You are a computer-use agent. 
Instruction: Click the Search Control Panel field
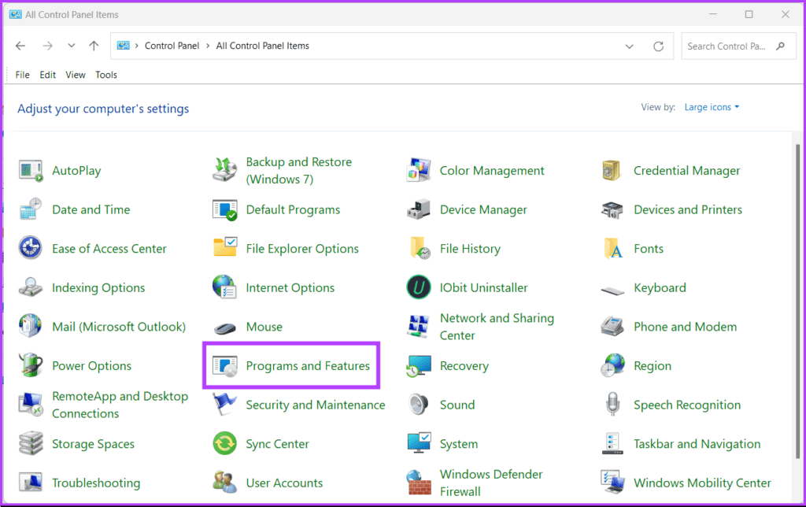click(x=727, y=46)
